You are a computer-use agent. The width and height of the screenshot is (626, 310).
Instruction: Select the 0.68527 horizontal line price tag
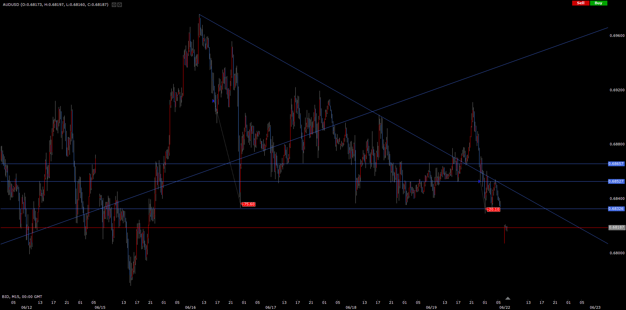tap(616, 181)
